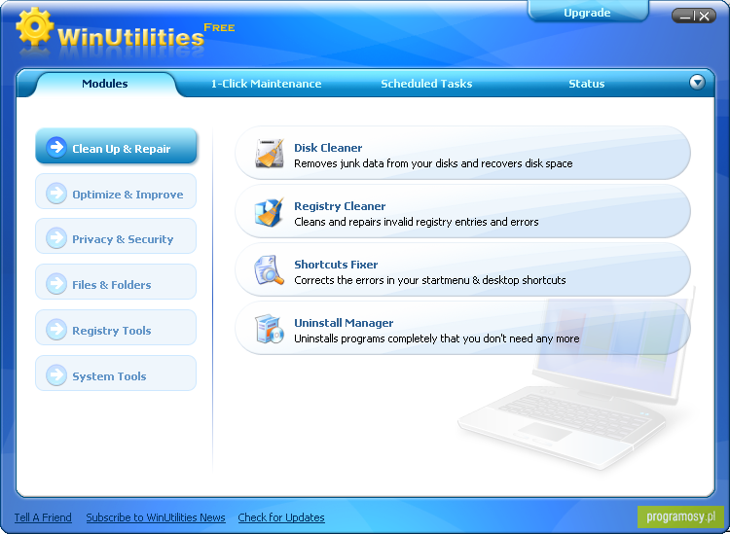Launch the Uninstall Manager title link
This screenshot has width=730, height=534.
[344, 323]
